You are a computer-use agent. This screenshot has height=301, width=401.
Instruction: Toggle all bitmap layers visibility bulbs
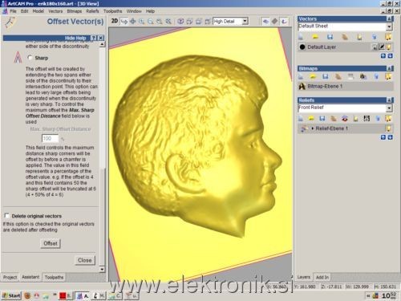tap(388, 77)
